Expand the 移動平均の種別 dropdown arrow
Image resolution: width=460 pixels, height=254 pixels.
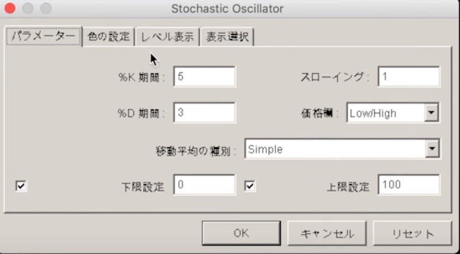coord(432,149)
